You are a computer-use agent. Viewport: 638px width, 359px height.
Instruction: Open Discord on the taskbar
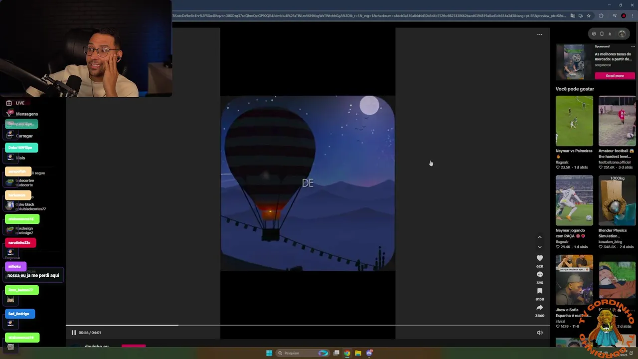(369, 353)
